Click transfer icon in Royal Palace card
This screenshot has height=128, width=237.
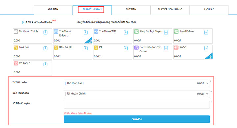206,32
